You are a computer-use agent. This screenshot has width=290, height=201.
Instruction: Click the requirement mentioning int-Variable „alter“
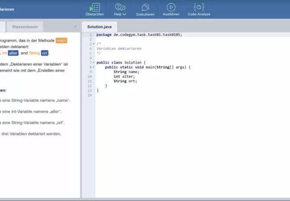click(x=31, y=112)
